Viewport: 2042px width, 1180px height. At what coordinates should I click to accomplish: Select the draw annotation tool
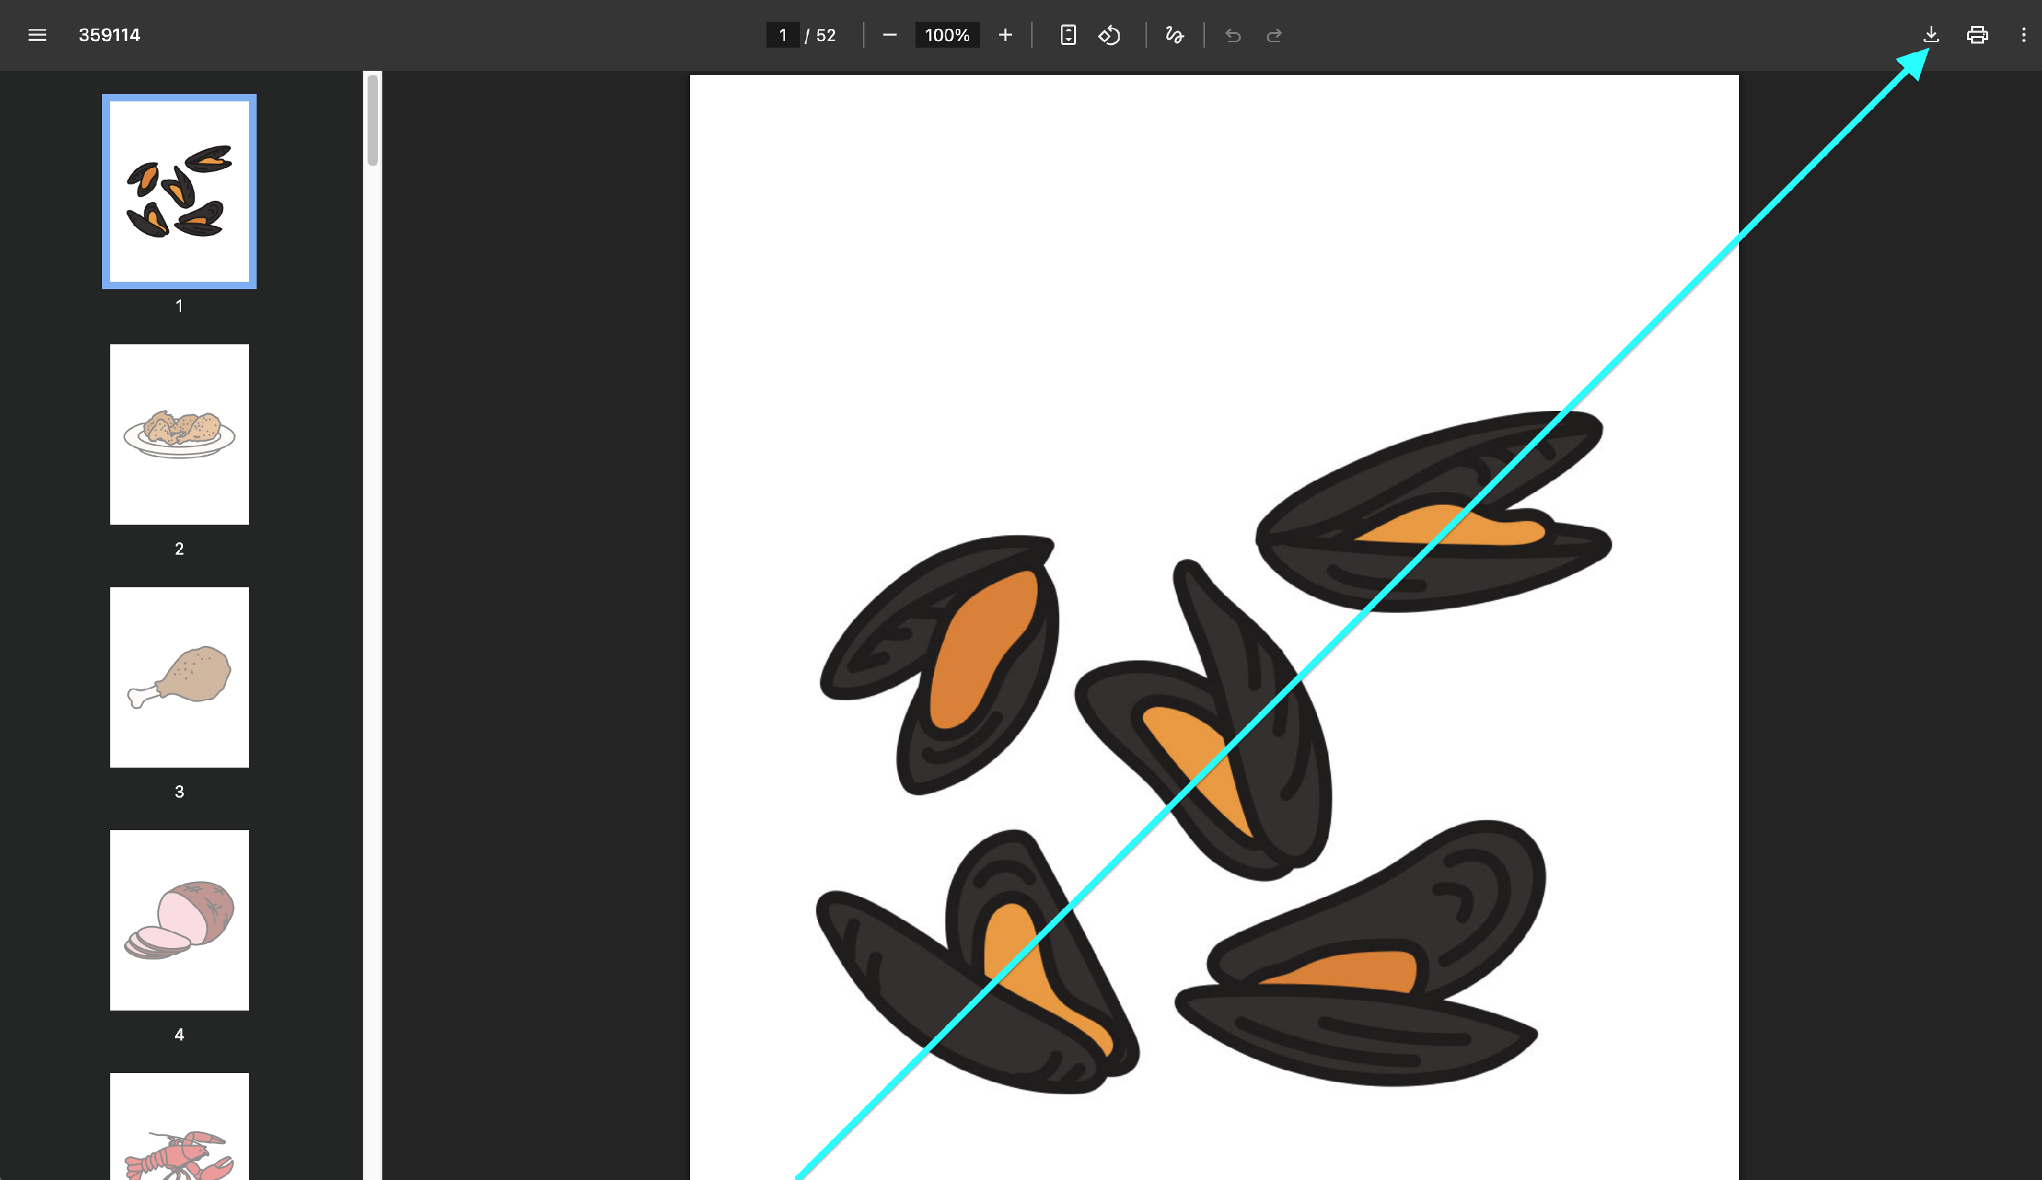(x=1173, y=35)
